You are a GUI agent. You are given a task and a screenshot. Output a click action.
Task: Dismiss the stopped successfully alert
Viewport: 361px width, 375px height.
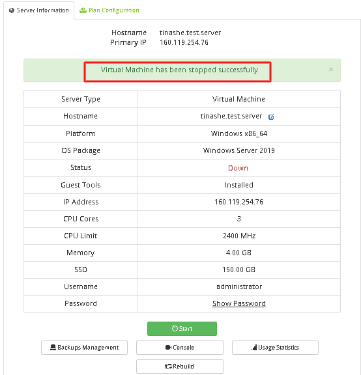point(331,70)
